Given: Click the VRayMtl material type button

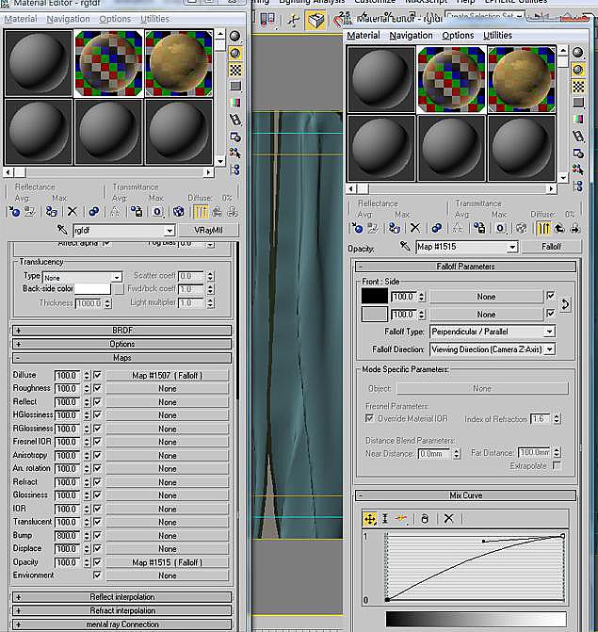Looking at the screenshot, I should click(208, 231).
